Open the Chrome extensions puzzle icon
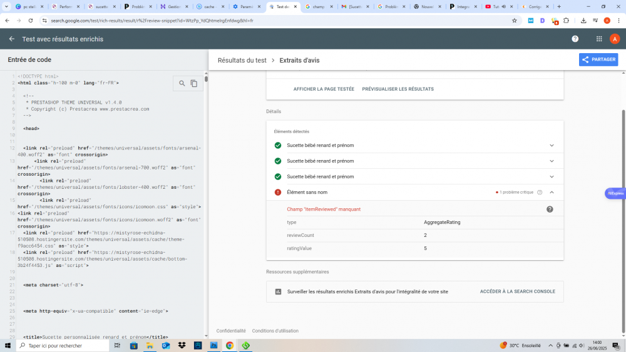The height and width of the screenshot is (352, 626). 566,21
